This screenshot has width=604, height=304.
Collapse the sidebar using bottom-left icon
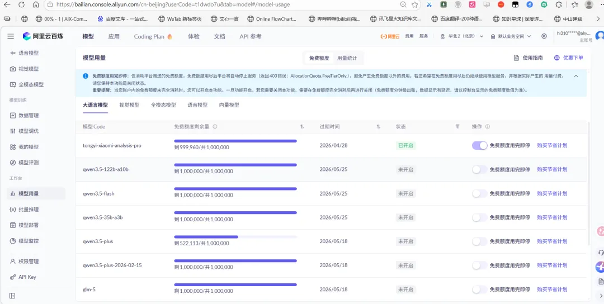click(12, 296)
